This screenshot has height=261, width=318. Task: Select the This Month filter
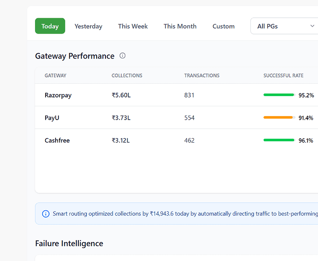(x=180, y=26)
